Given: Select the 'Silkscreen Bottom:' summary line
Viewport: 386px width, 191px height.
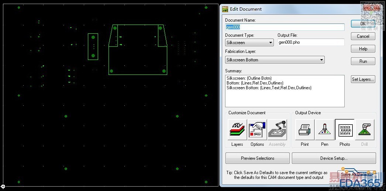Looking at the screenshot, I should pos(269,88).
